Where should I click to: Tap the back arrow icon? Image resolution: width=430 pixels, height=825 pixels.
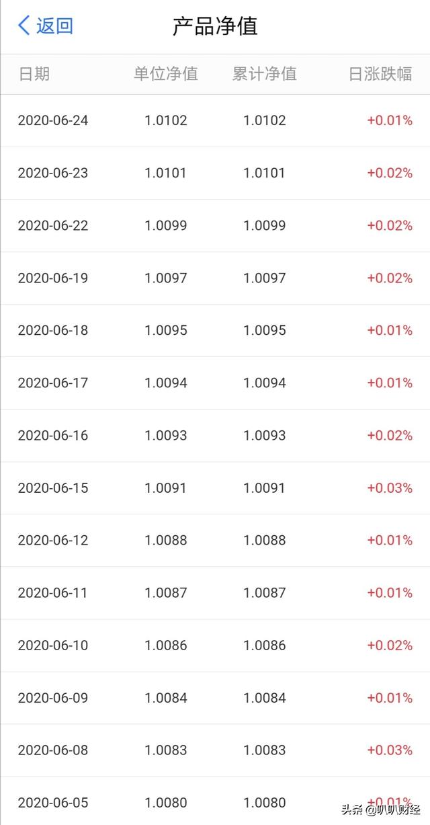pyautogui.click(x=24, y=26)
